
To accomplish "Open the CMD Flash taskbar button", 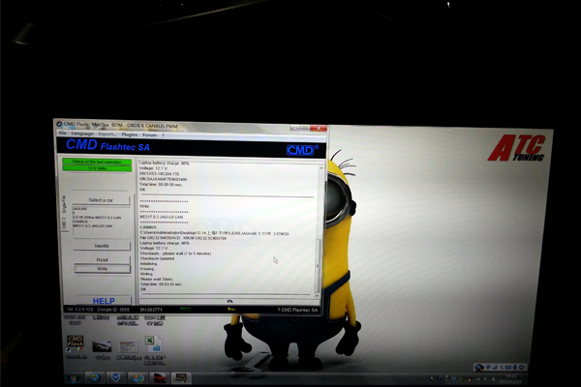I will (x=181, y=378).
